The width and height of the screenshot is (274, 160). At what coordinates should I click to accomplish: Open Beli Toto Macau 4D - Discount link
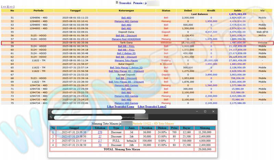pyautogui.click(x=126, y=71)
